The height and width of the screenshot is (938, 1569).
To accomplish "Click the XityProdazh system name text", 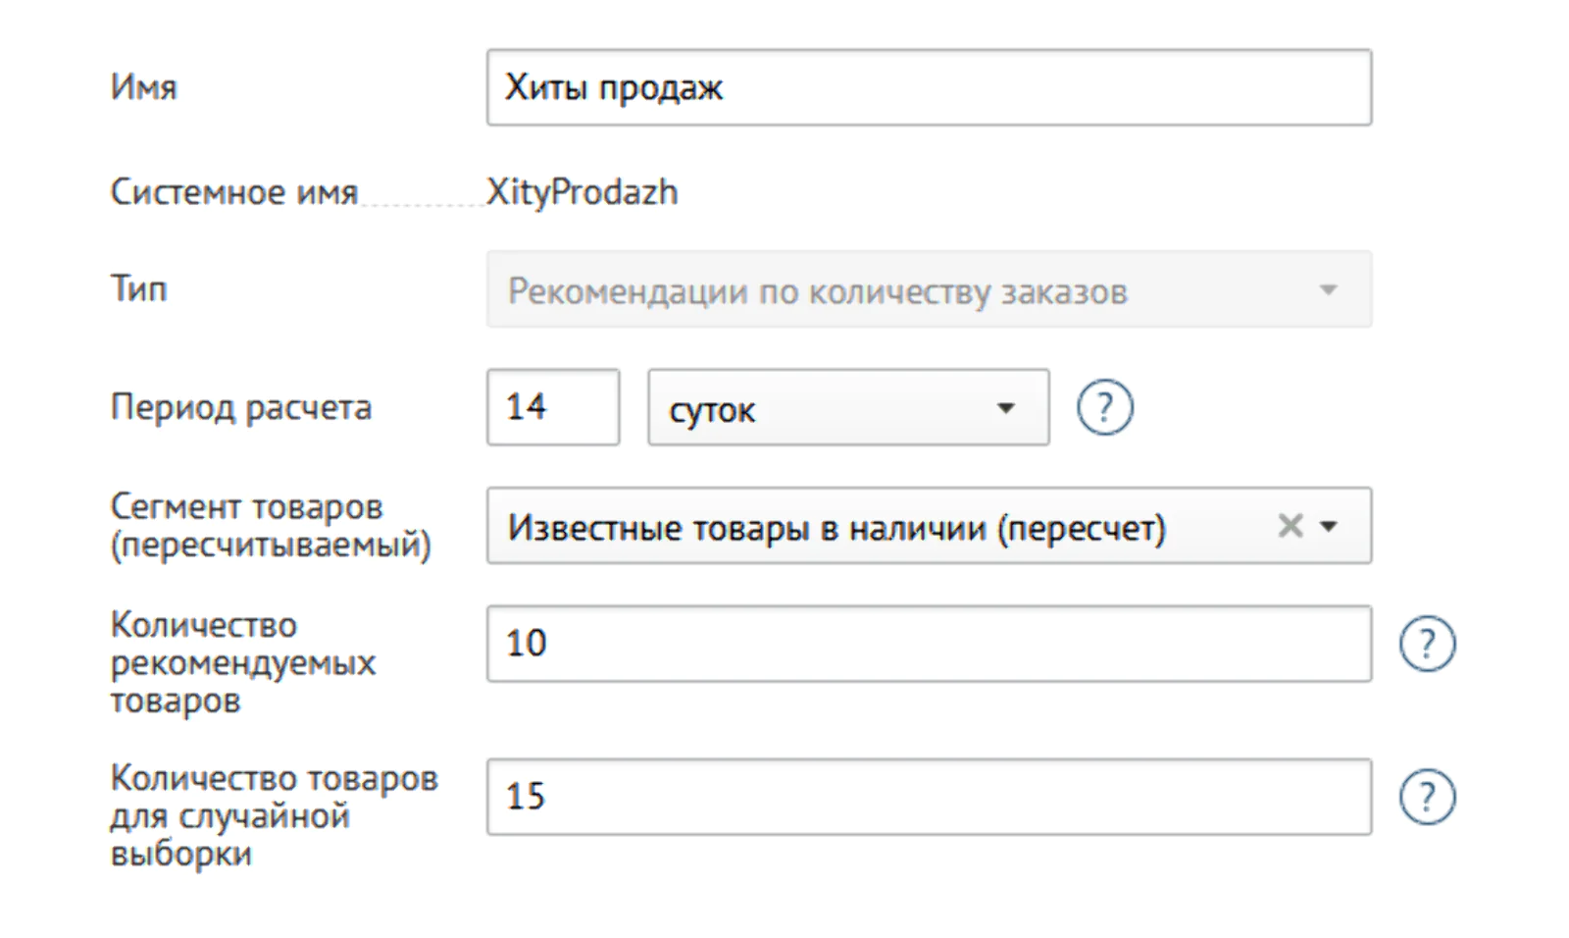I will pyautogui.click(x=582, y=191).
